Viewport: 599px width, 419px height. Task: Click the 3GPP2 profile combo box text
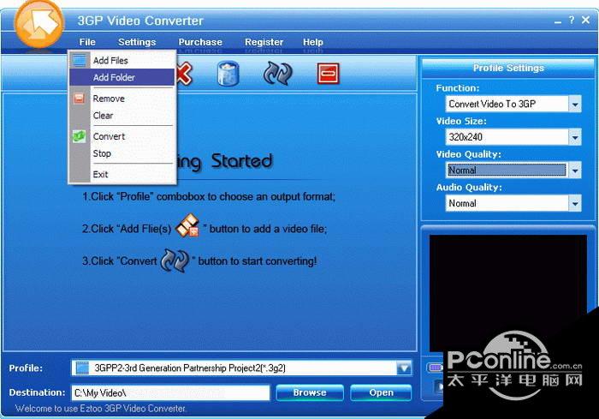tap(190, 368)
